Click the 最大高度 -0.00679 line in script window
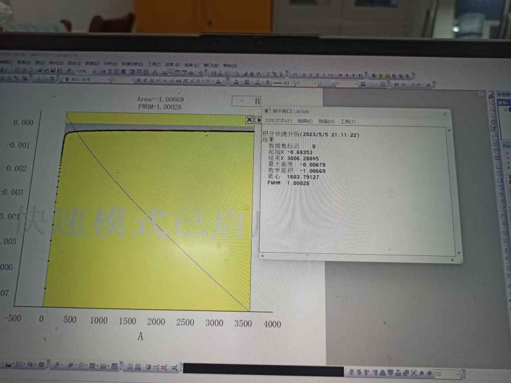 (x=296, y=165)
